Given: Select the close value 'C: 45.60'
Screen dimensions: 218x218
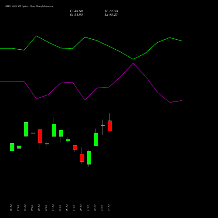Looking at the screenshot, I should coord(76,11).
